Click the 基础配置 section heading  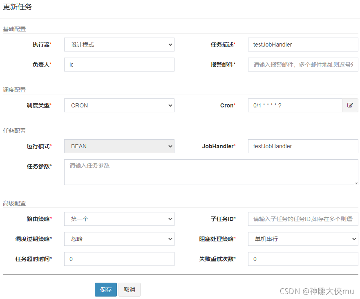click(14, 29)
